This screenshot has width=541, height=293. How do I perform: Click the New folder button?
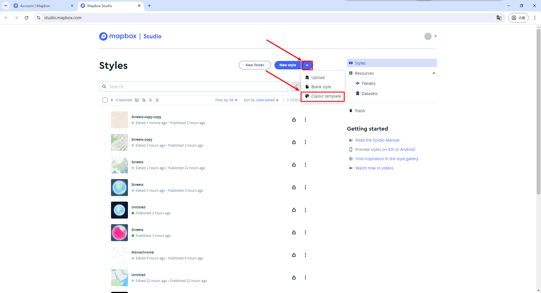(x=255, y=65)
